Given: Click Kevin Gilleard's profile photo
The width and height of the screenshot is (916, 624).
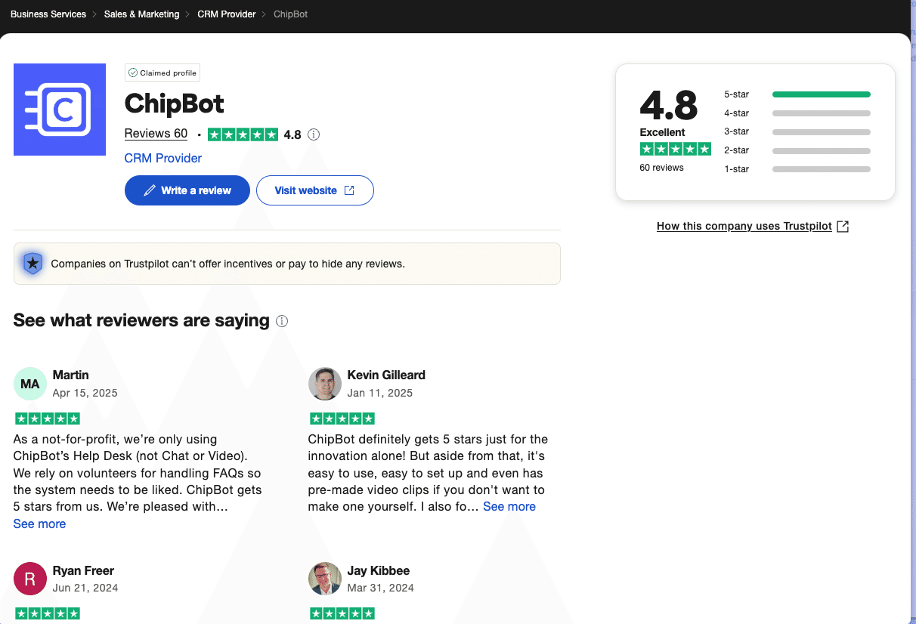Looking at the screenshot, I should 325,384.
